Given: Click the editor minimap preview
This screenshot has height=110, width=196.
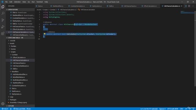Looking at the screenshot, I should [x=187, y=12].
